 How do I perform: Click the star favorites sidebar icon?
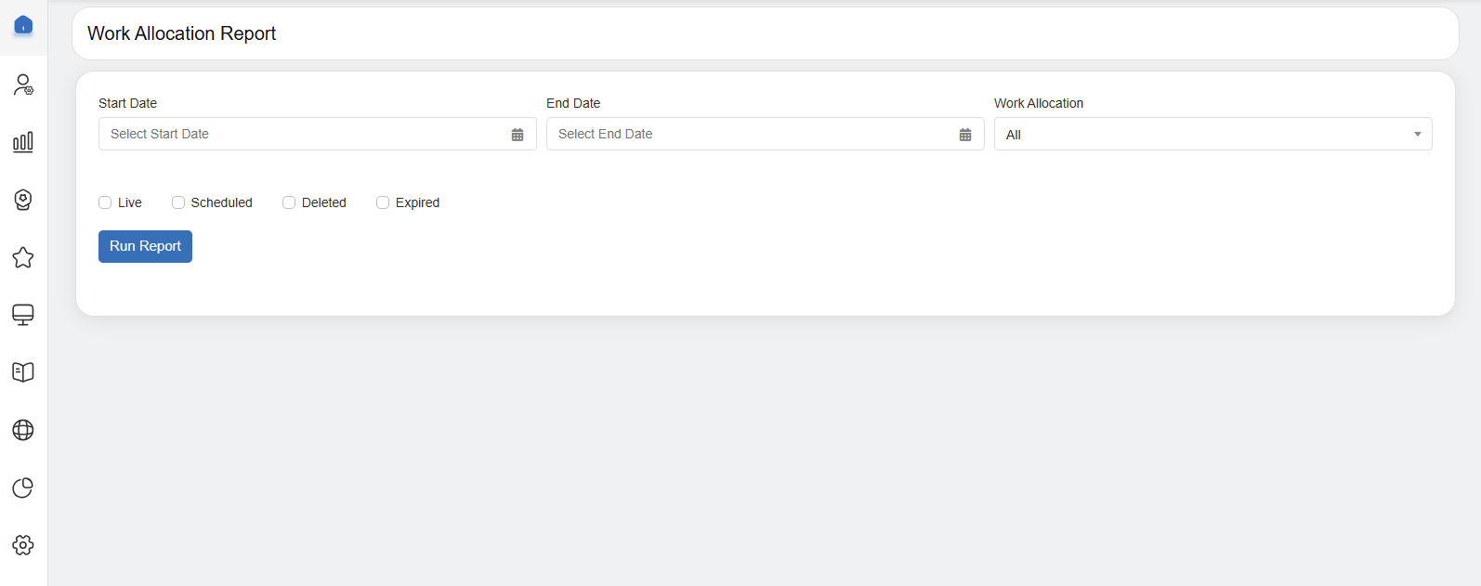coord(23,257)
